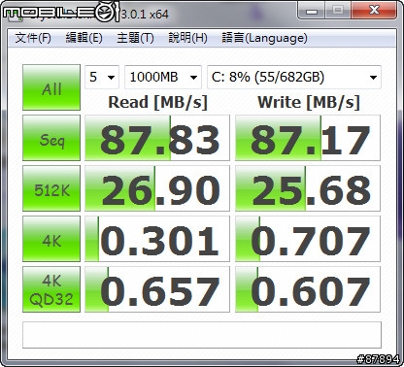Open the test count dropdown showing 5

point(102,77)
